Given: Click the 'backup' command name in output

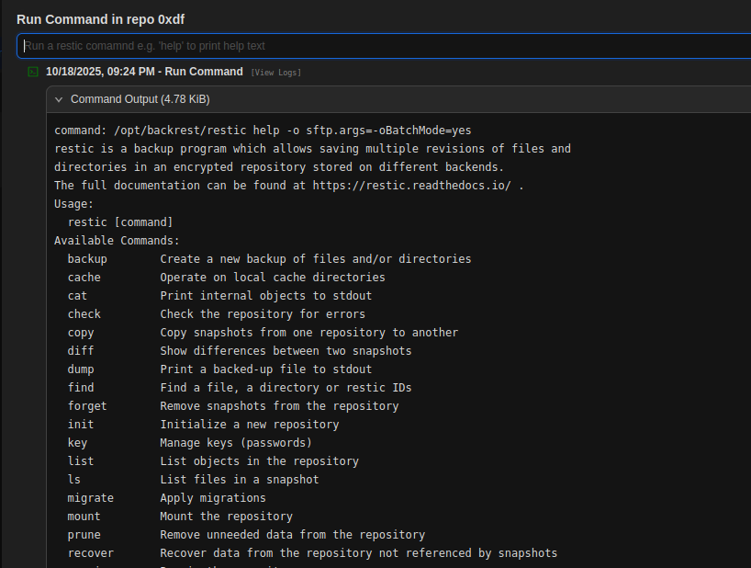Looking at the screenshot, I should [x=87, y=259].
